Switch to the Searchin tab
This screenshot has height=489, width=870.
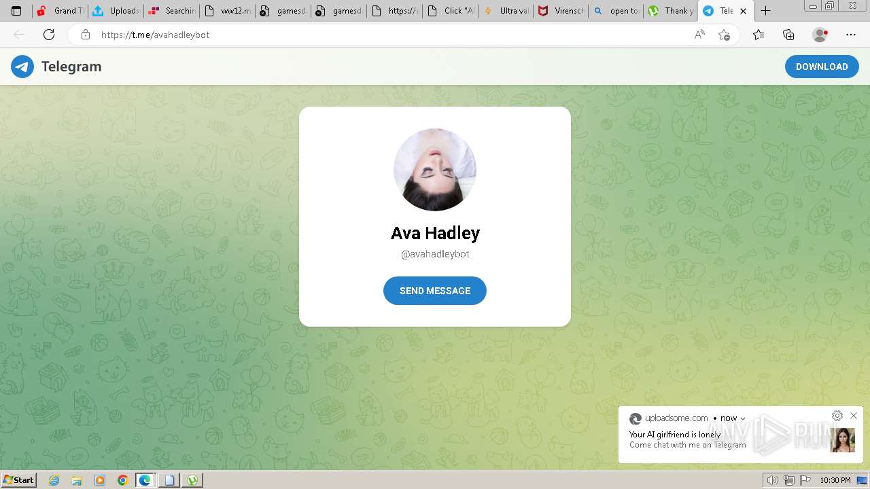point(172,11)
